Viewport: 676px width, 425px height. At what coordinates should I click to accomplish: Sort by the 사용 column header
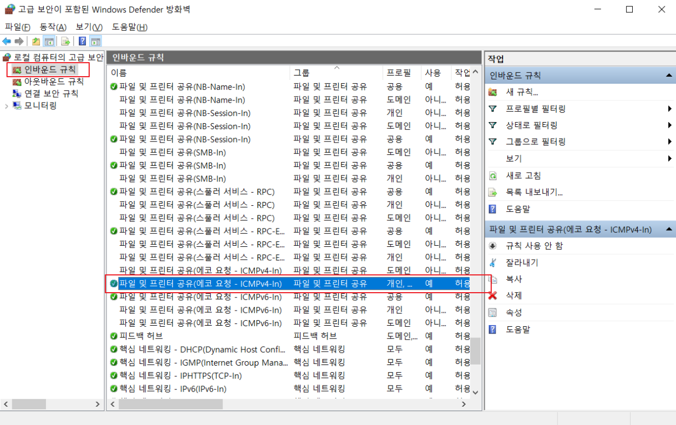(436, 72)
